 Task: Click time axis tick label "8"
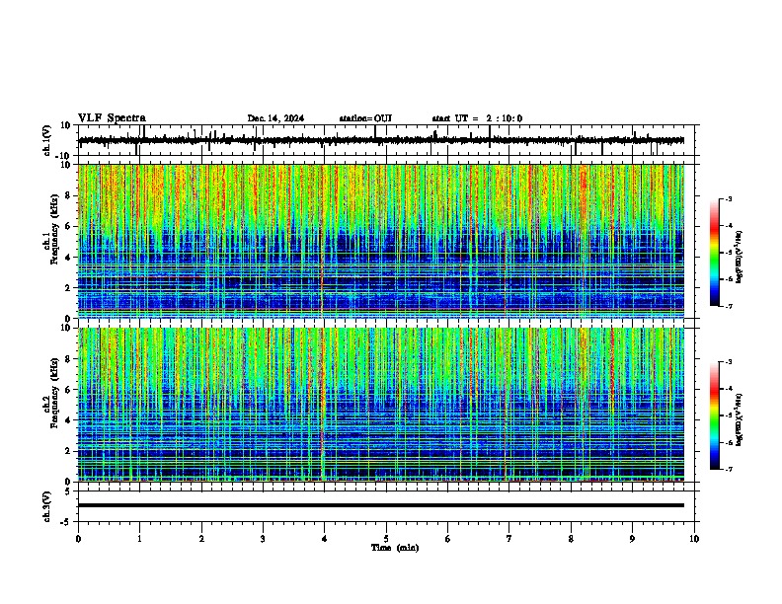pos(571,538)
